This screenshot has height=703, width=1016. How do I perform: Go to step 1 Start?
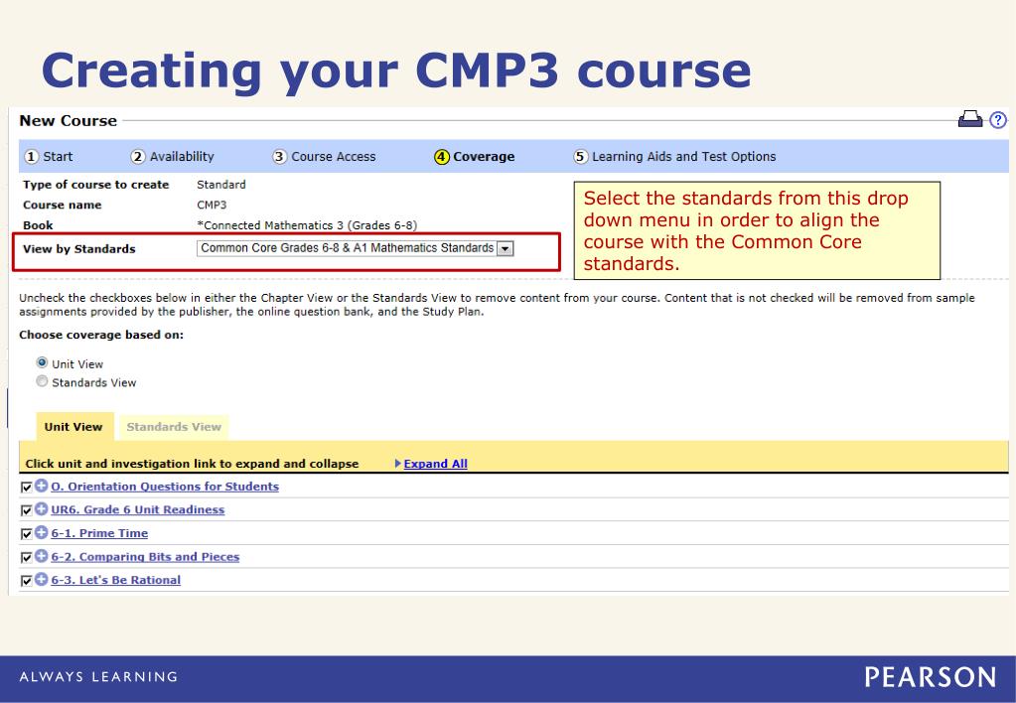pos(49,156)
